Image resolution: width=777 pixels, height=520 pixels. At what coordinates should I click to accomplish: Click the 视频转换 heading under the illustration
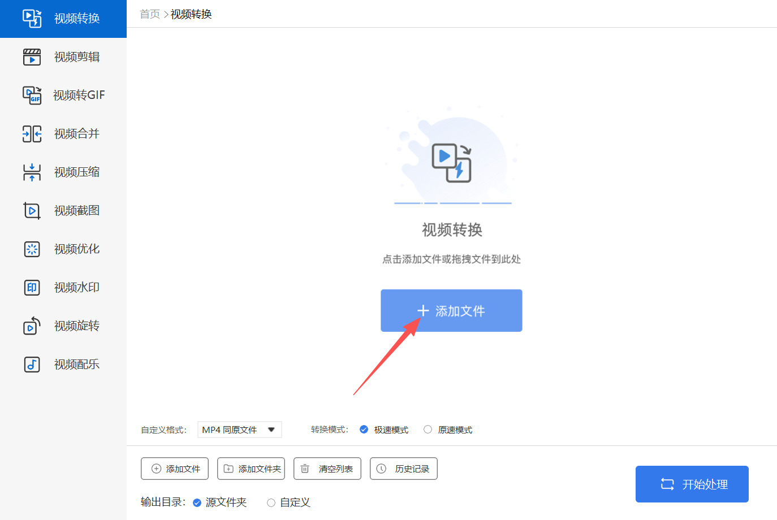[452, 229]
